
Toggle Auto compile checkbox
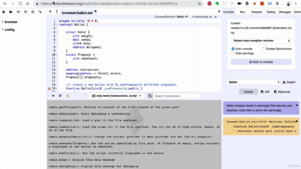point(233,49)
